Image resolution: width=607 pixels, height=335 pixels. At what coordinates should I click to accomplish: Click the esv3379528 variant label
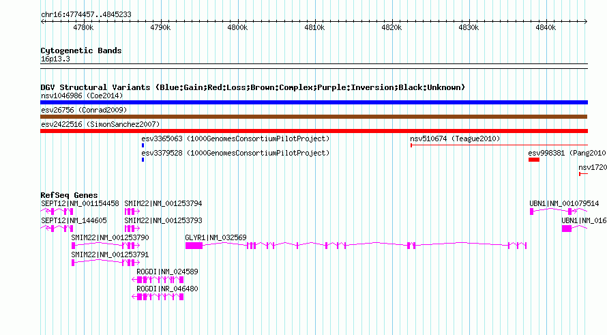tap(235, 153)
